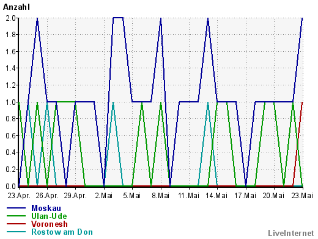Click the green Ulan-Ude legend line swatch
The image size is (318, 239).
(x=17, y=216)
